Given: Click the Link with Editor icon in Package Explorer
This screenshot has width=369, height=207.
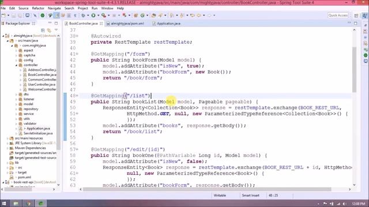Looking at the screenshot, I should pos(49,30).
